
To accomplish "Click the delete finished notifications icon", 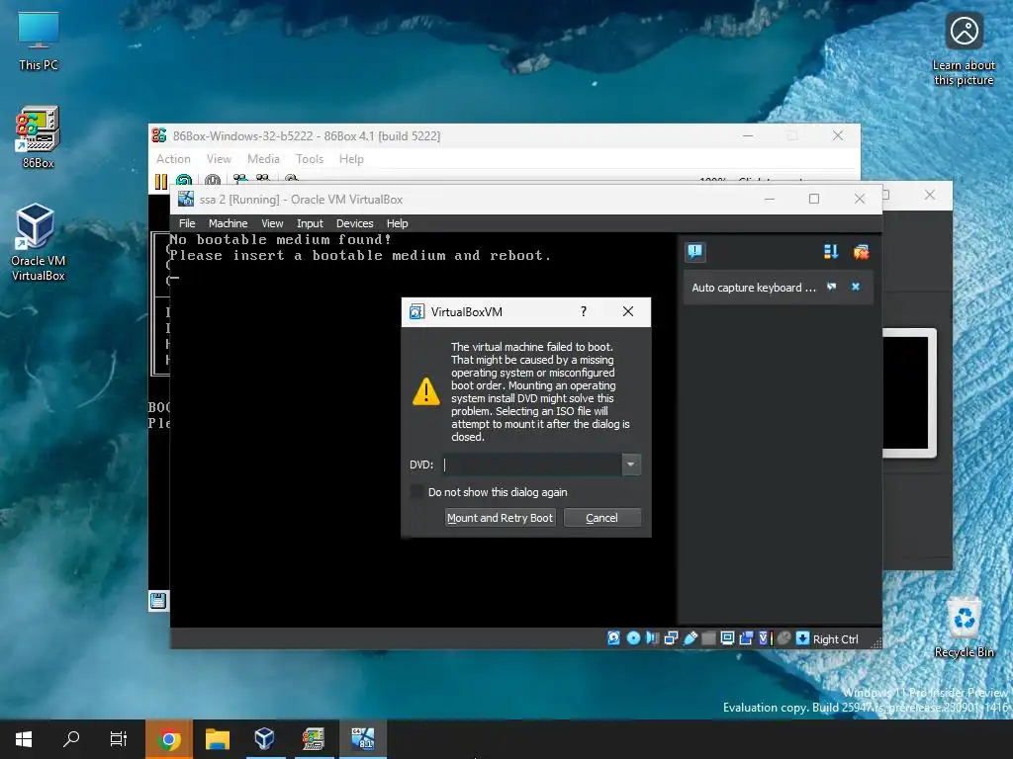I will [861, 252].
